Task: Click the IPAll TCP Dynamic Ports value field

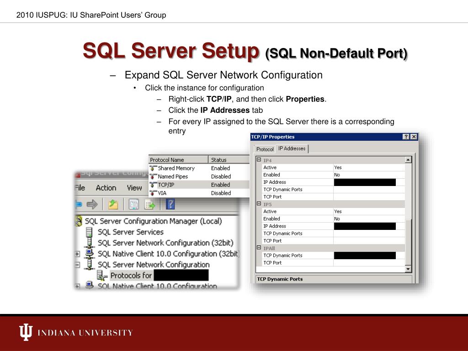Action: [369, 255]
